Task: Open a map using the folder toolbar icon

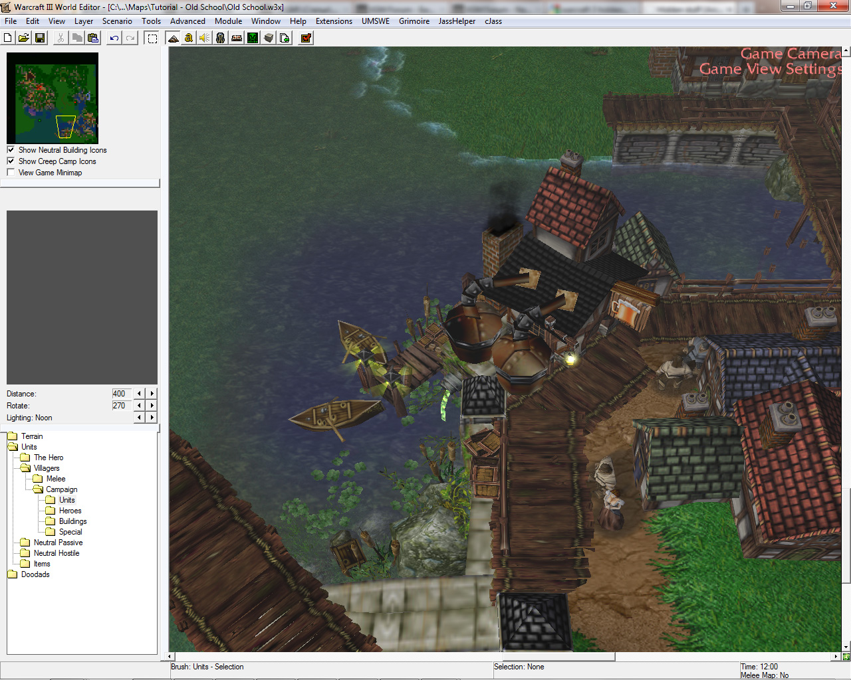Action: tap(24, 38)
